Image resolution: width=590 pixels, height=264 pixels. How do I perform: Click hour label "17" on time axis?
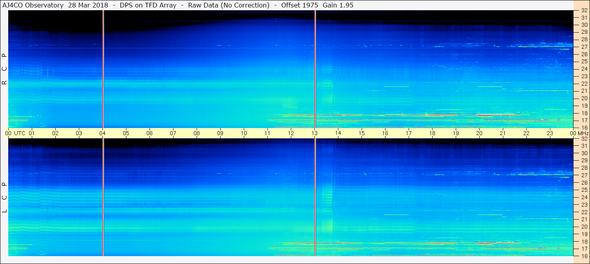tap(409, 133)
